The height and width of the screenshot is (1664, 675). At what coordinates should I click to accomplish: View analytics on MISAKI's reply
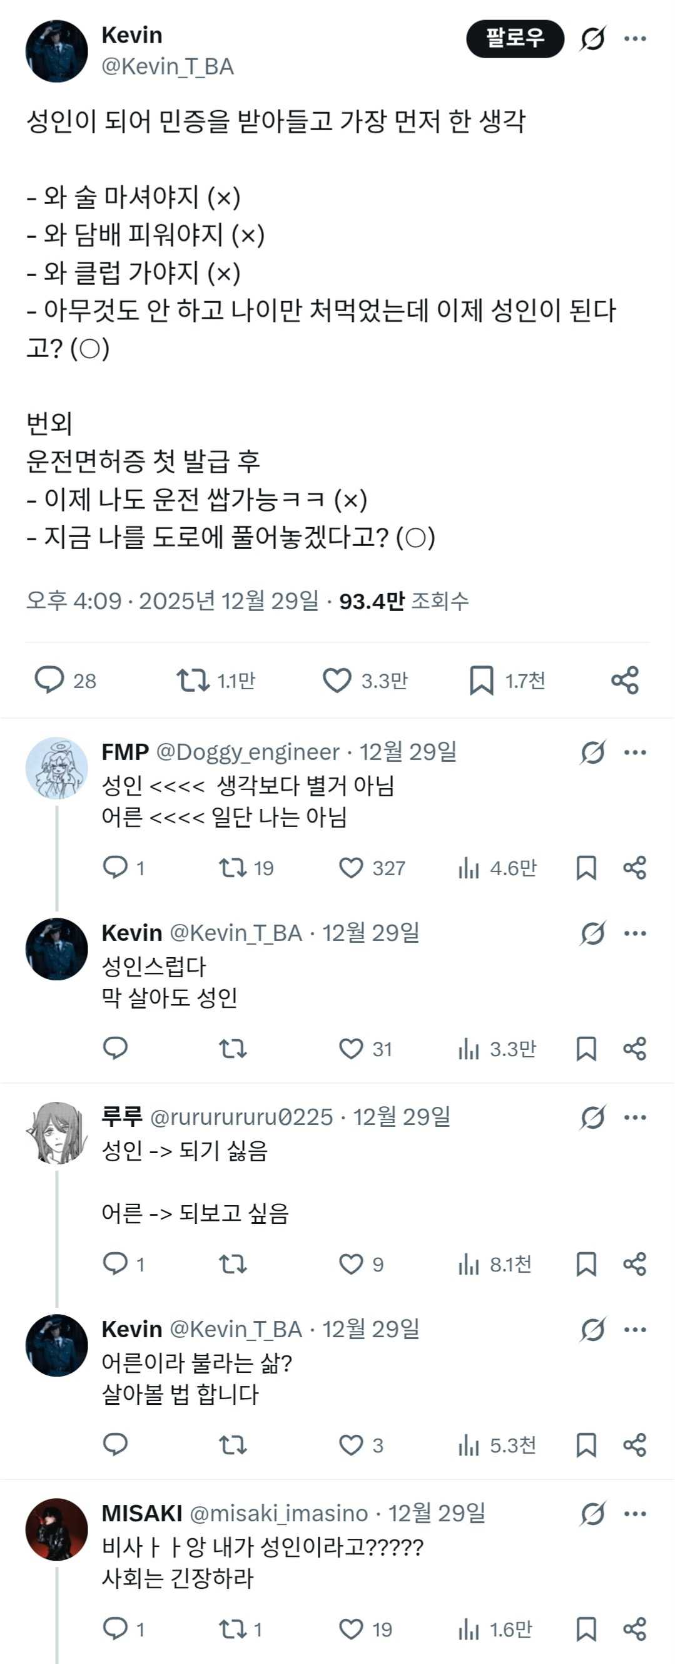point(468,1627)
